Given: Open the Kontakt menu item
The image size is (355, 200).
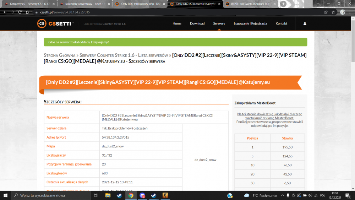Looking at the screenshot, I should (281, 23).
